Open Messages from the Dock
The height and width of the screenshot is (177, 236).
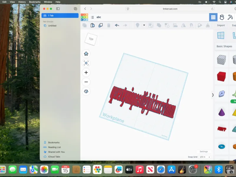click(x=12, y=170)
